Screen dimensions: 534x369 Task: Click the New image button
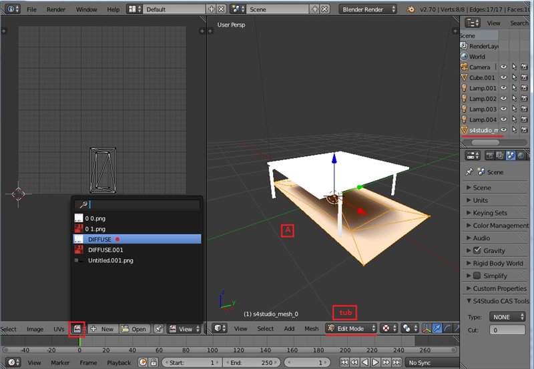(x=102, y=329)
